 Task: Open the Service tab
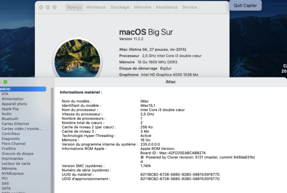coord(189,7)
